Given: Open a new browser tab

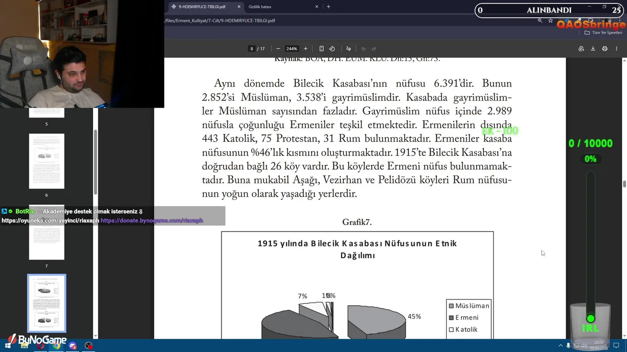Looking at the screenshot, I should click(x=328, y=7).
